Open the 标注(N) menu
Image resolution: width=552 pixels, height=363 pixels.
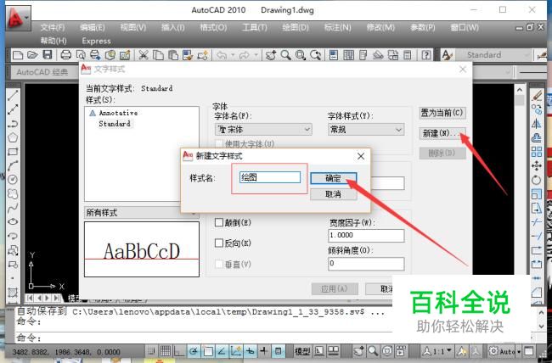[x=338, y=27]
